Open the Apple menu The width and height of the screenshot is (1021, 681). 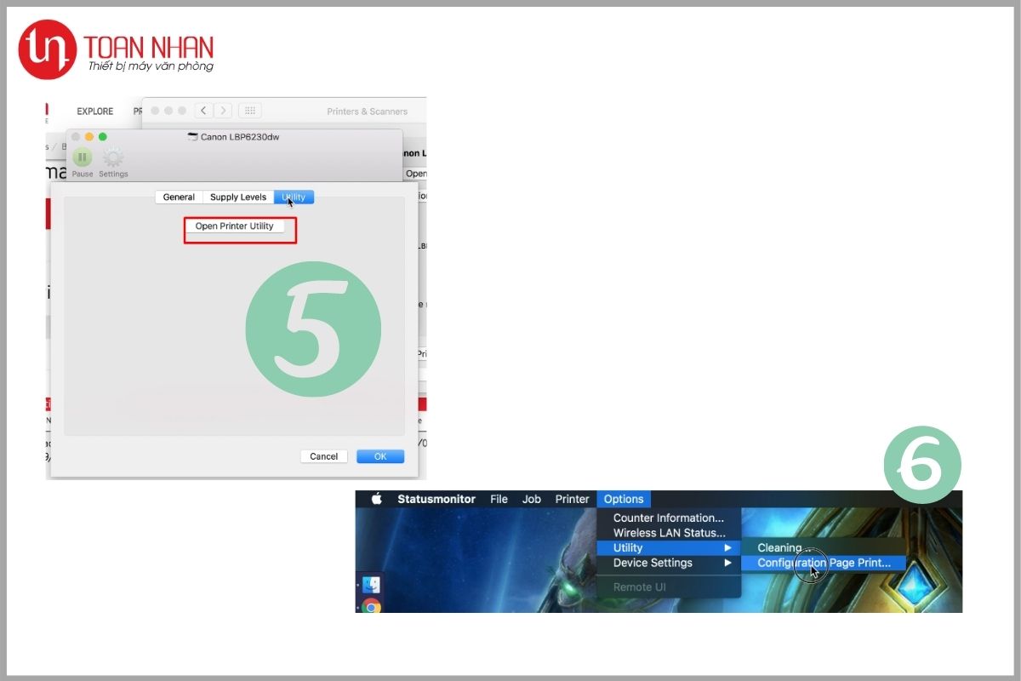click(x=377, y=499)
